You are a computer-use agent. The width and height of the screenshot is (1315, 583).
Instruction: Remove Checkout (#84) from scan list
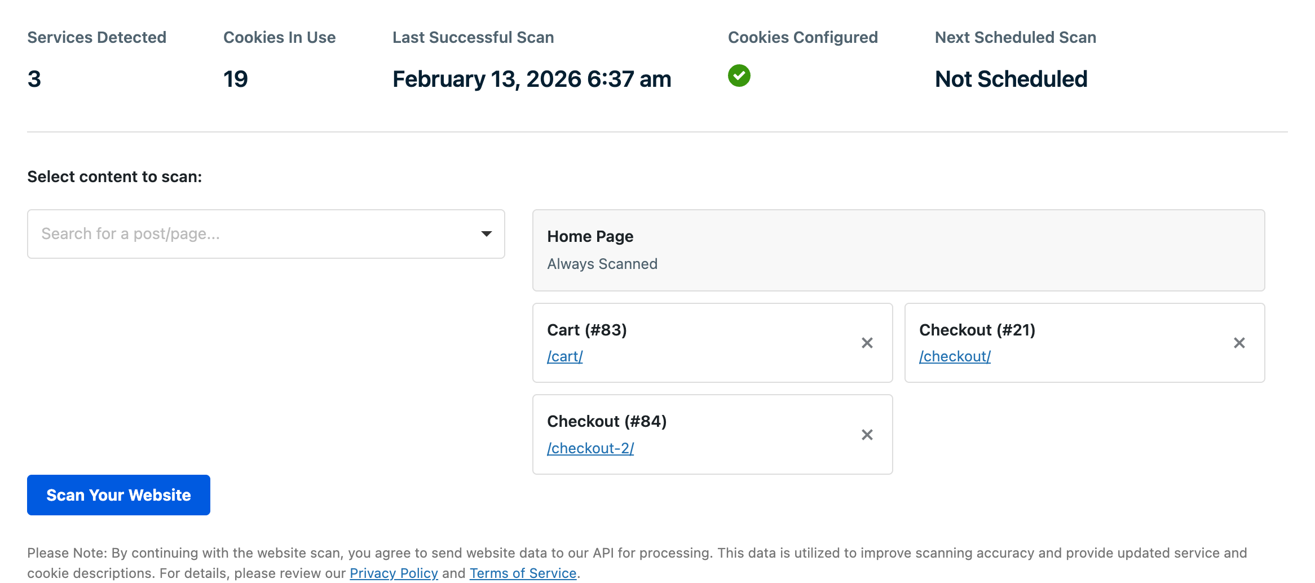click(x=867, y=435)
